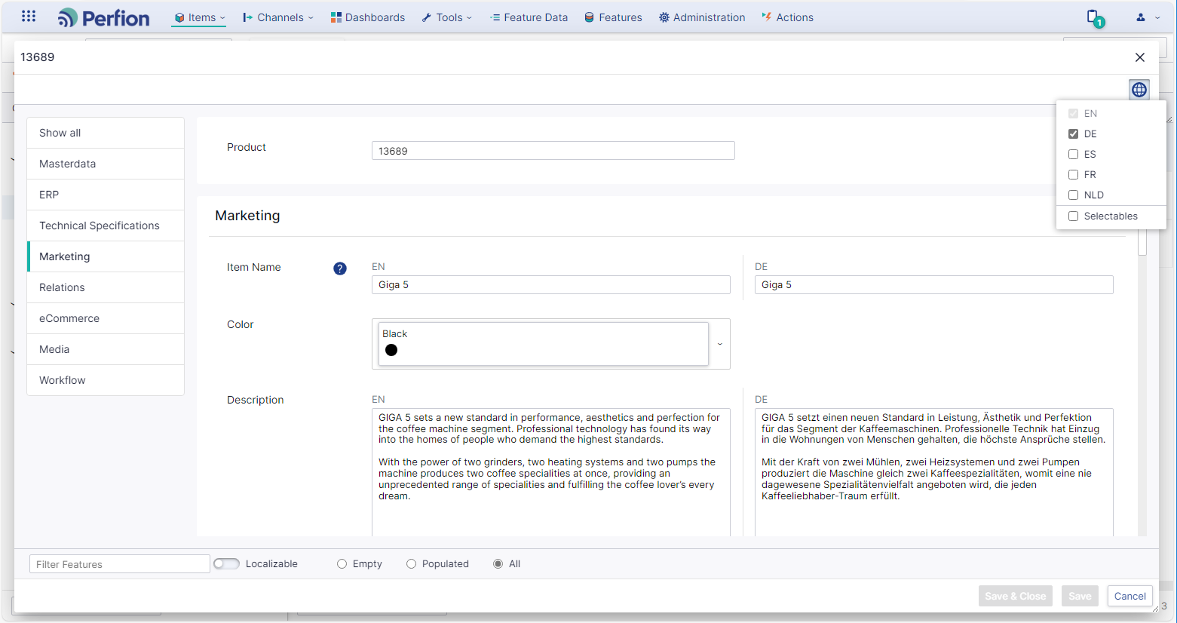Select the ERP tab
Screen dimensions: 1177x623
click(x=106, y=195)
